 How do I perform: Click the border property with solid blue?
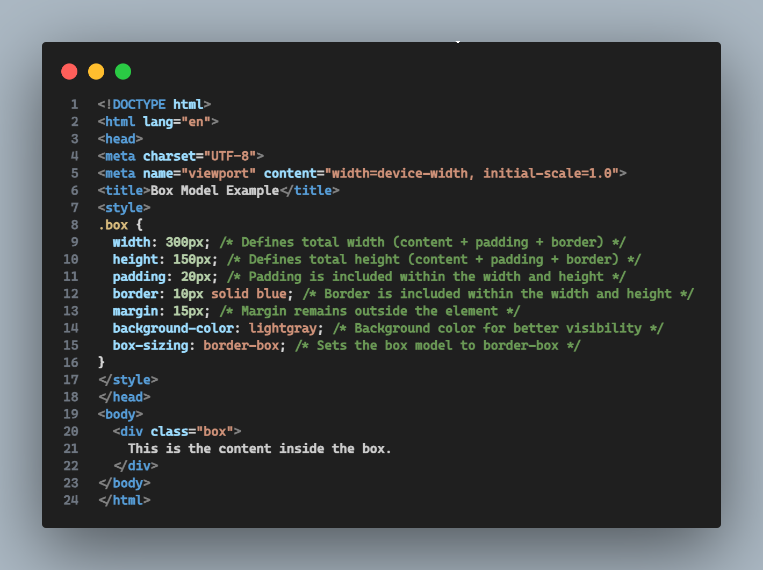click(135, 294)
